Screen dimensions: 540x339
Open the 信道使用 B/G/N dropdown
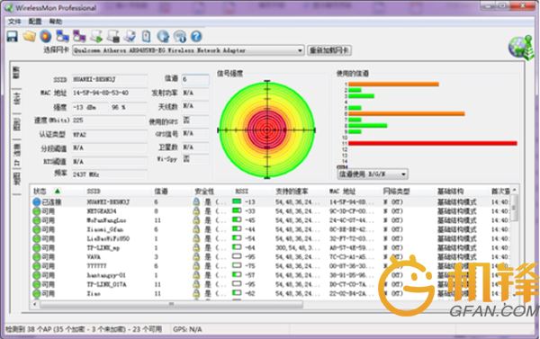coord(373,174)
